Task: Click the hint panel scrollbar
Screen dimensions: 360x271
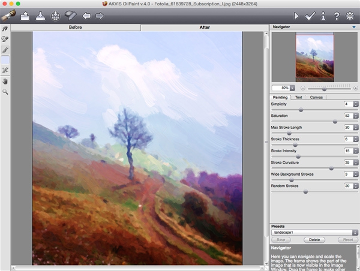Action: pos(358,257)
